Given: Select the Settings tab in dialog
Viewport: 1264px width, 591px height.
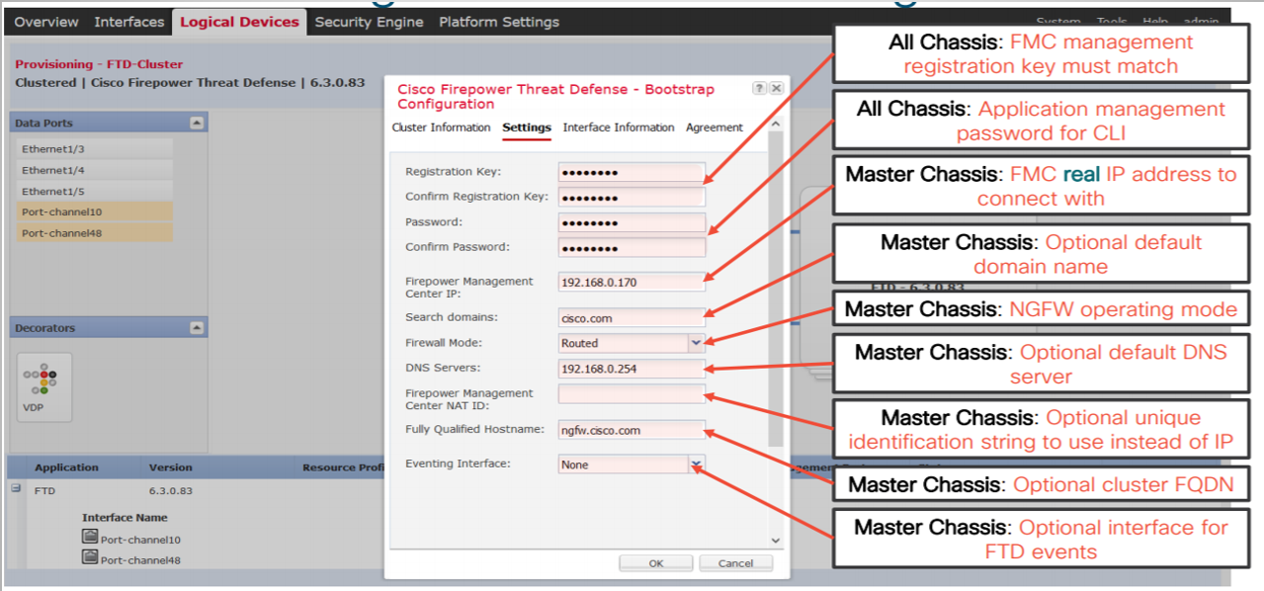Looking at the screenshot, I should 527,127.
